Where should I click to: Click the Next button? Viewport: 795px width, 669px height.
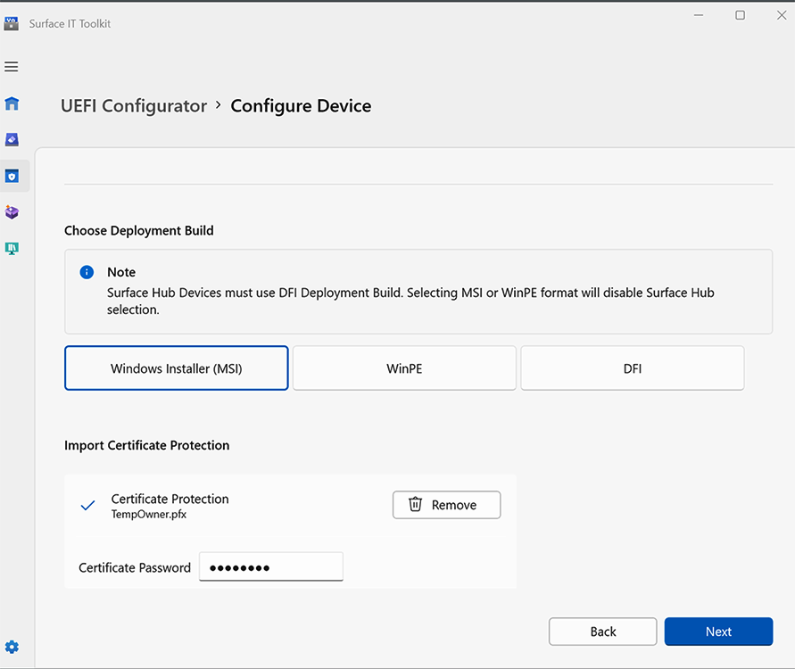pos(718,632)
